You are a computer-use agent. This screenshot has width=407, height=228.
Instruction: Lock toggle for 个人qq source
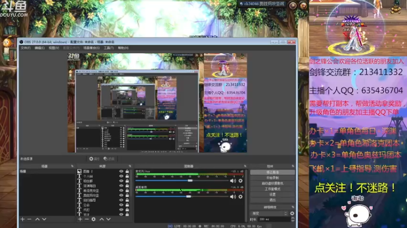[x=127, y=176]
